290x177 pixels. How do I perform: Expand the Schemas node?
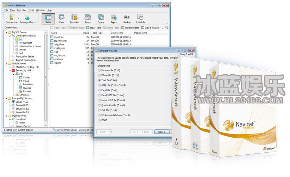(14, 95)
